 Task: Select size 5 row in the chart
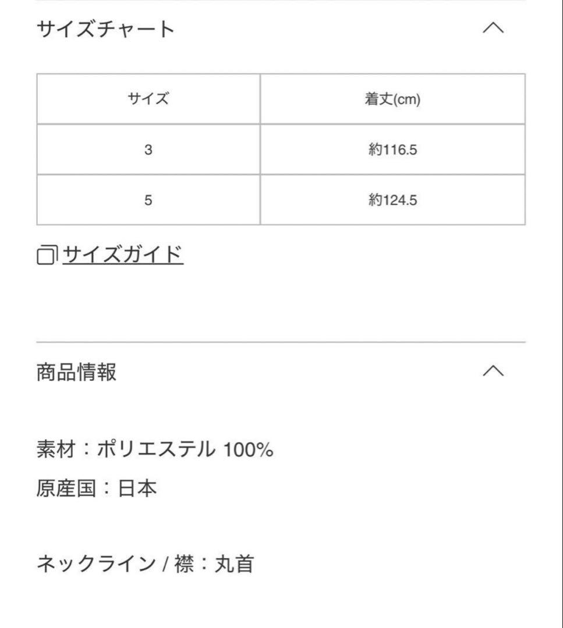click(x=147, y=199)
